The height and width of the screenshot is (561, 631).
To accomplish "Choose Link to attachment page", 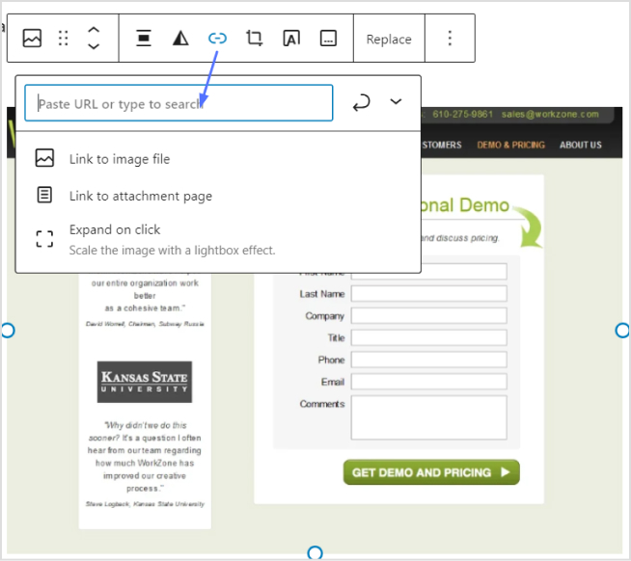I will point(218,196).
